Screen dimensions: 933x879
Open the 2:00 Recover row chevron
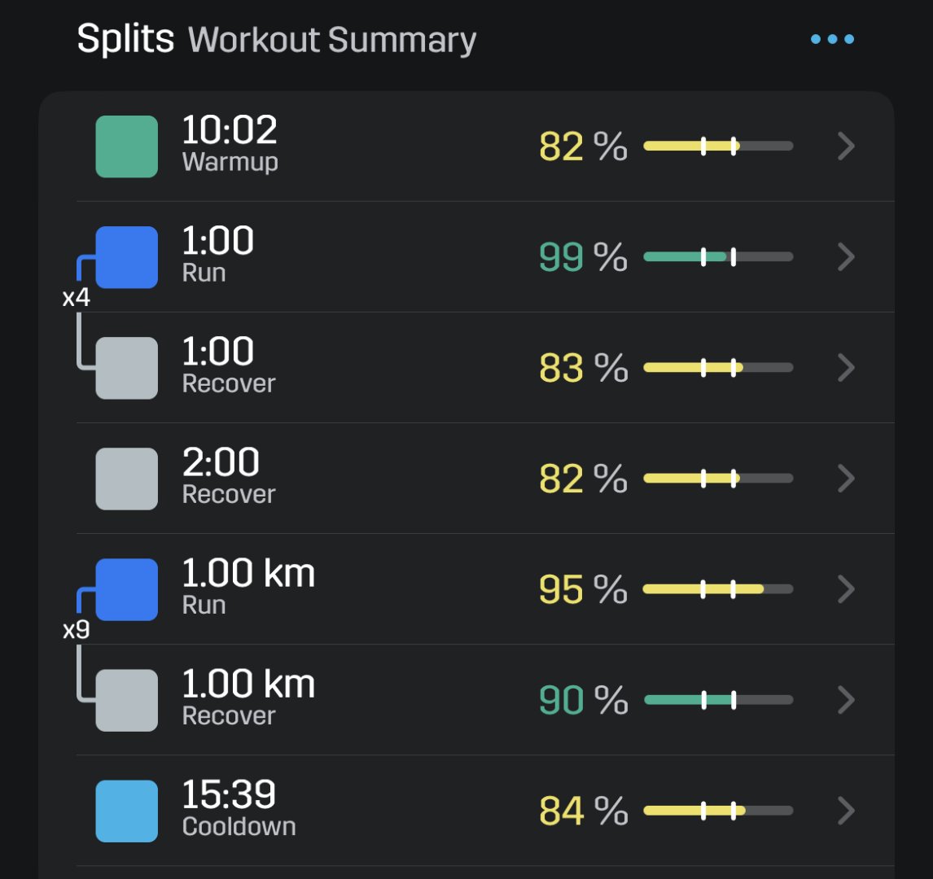tap(846, 479)
